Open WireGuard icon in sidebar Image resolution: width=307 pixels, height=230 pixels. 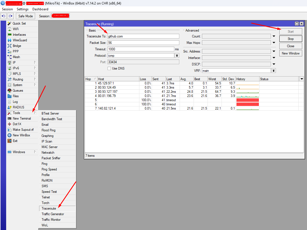[9, 40]
